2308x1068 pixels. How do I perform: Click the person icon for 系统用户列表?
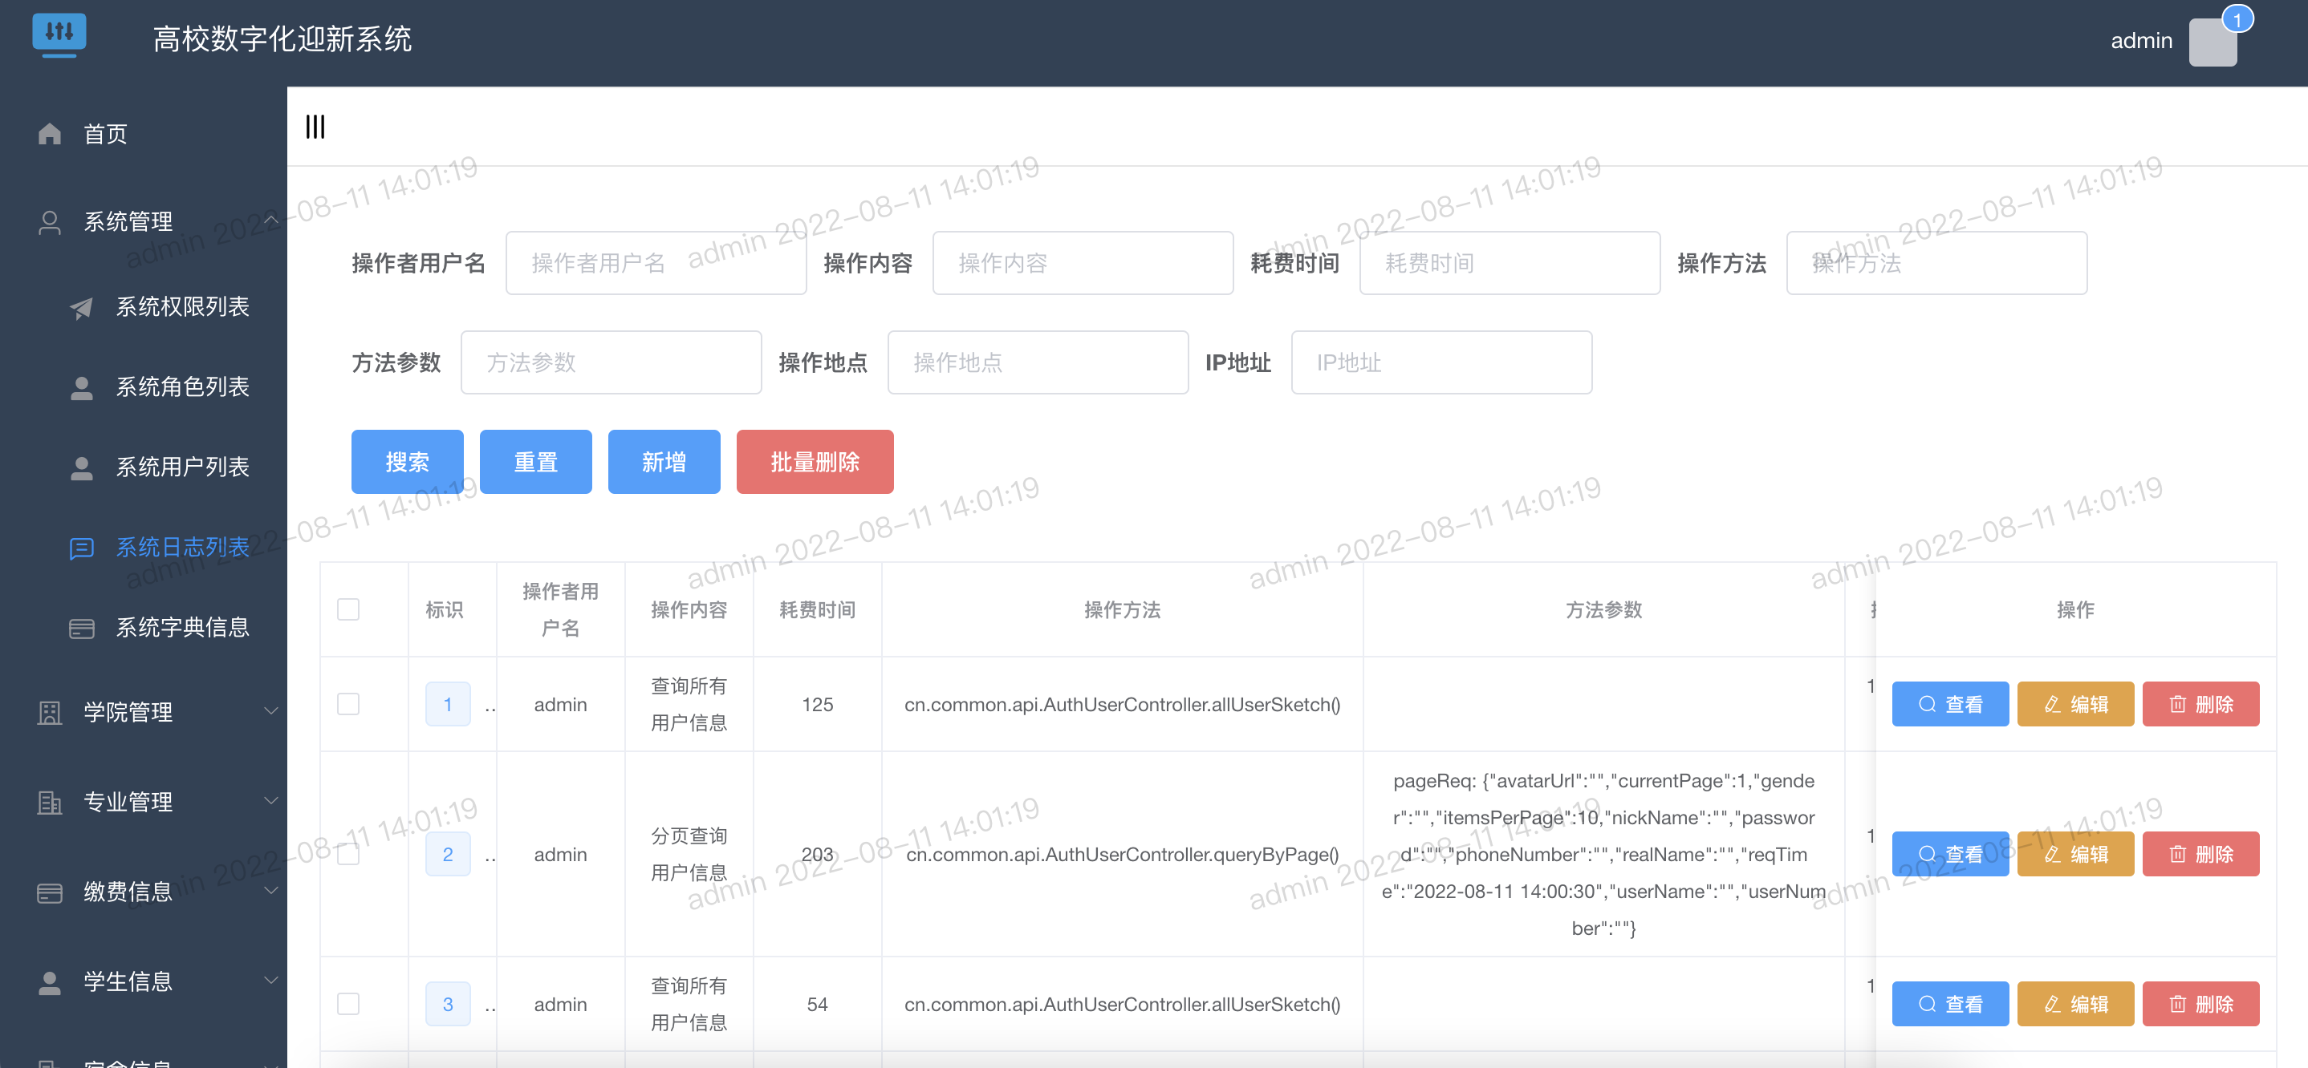82,467
